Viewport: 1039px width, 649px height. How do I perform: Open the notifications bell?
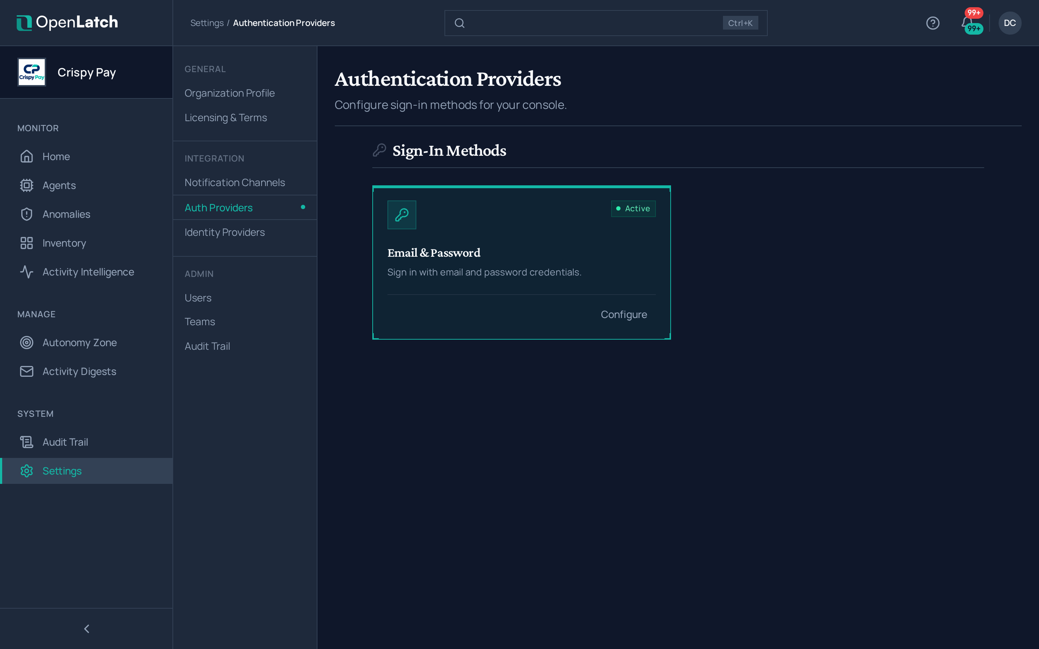pos(967,23)
